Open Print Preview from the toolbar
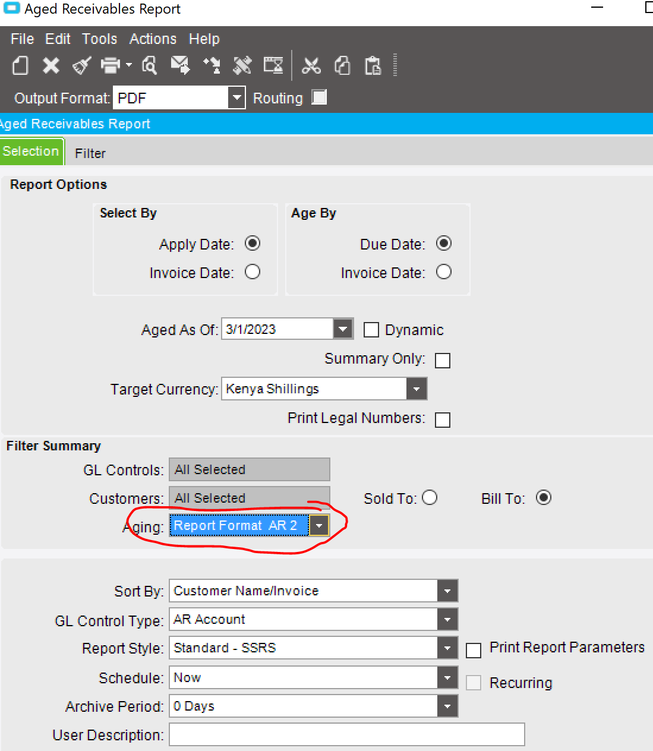 [x=149, y=65]
